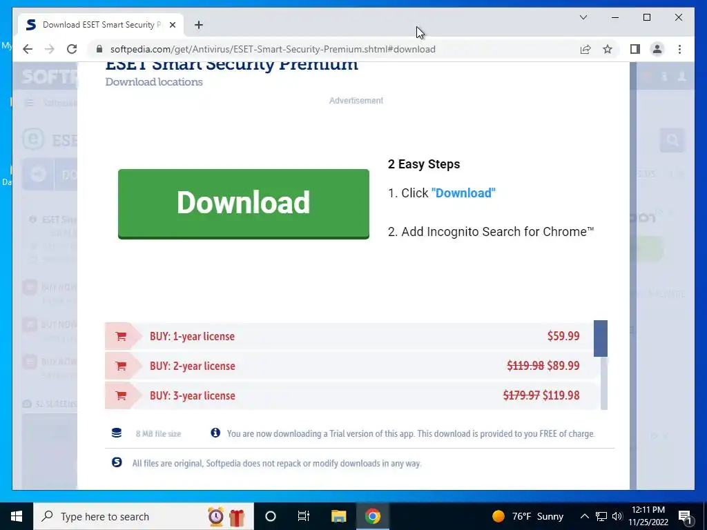Open Cortana circle icon
Image resolution: width=707 pixels, height=530 pixels.
(271, 516)
